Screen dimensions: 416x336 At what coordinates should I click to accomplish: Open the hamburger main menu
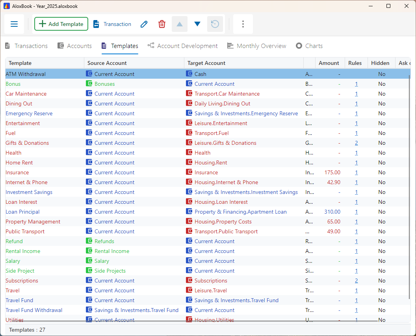coord(14,24)
